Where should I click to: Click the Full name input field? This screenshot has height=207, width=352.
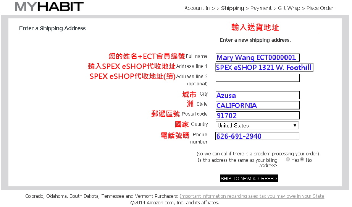(257, 57)
